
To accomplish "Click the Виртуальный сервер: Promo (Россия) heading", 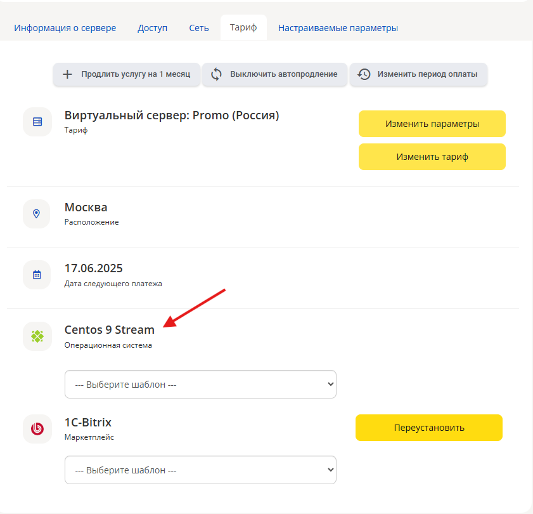I will 172,115.
